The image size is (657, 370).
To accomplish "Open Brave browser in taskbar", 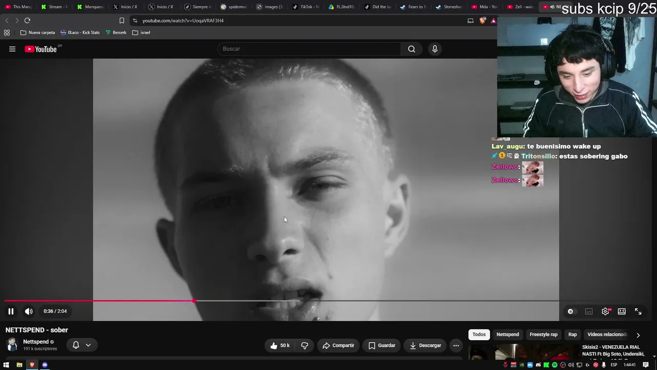I will point(32,365).
